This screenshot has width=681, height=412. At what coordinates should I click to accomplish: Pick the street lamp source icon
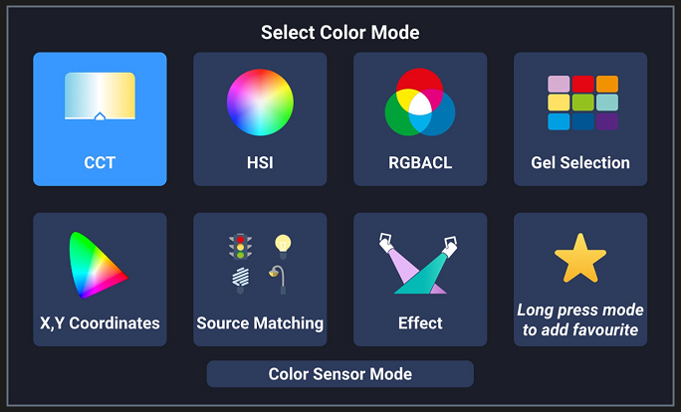(x=278, y=280)
